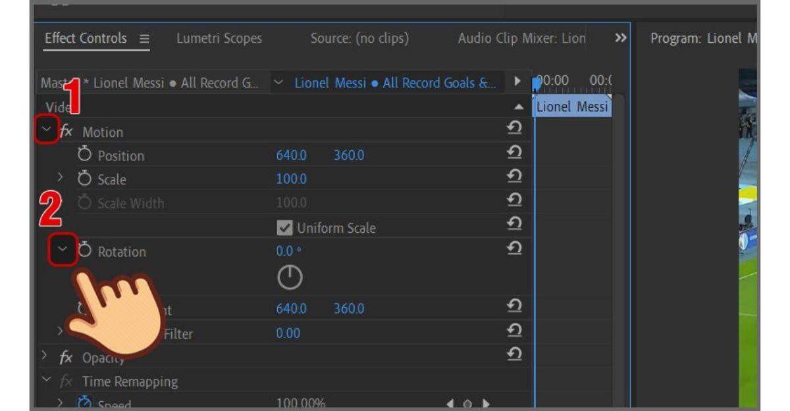Expand the Scale property chevron
The image size is (790, 411).
61,177
